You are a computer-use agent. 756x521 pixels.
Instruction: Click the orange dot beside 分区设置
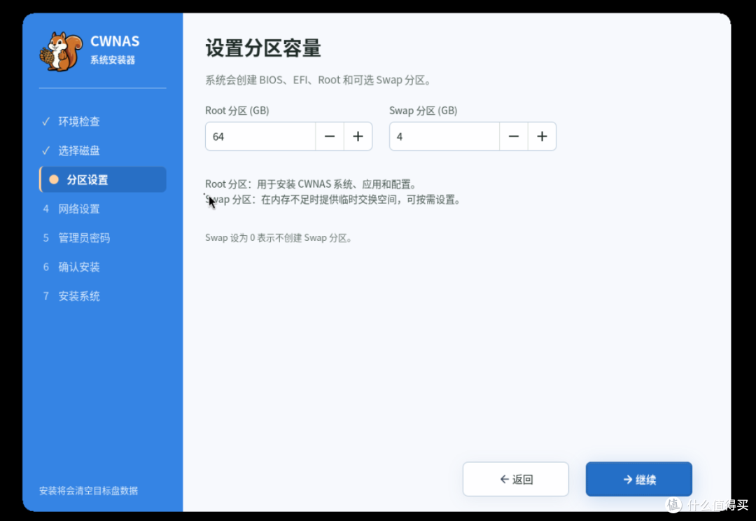tap(54, 179)
